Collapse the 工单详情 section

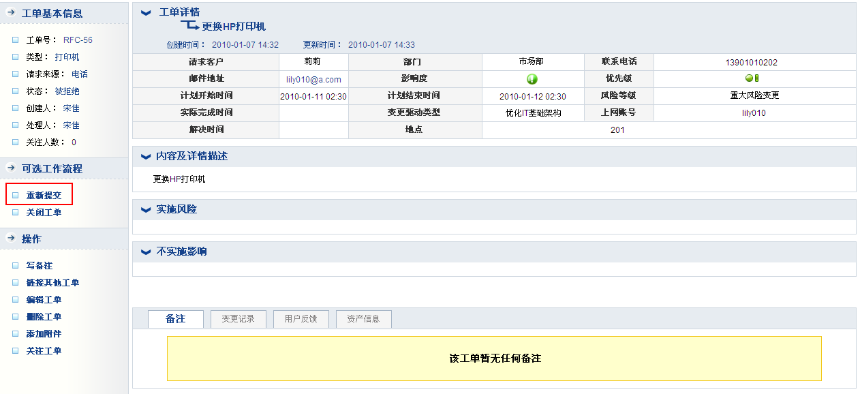point(146,13)
